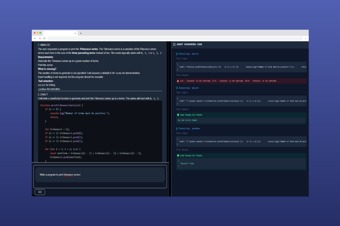This screenshot has height=226, width=340.
Task: Click the tribonacci prompt input field
Action: [100, 174]
